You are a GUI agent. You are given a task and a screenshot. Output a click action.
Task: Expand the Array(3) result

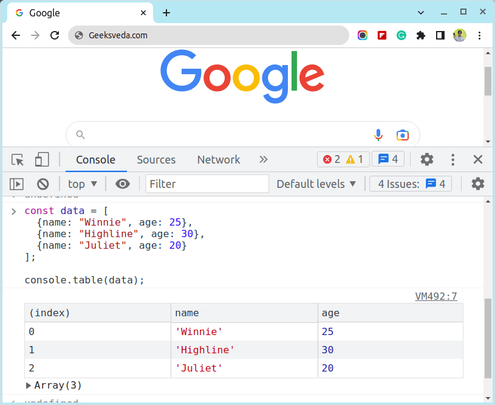click(x=29, y=385)
